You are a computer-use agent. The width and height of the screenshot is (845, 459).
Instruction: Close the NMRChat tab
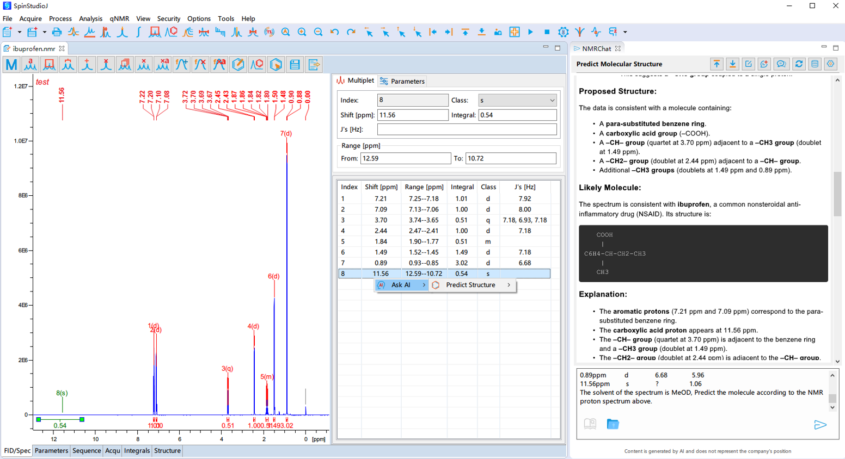point(617,48)
